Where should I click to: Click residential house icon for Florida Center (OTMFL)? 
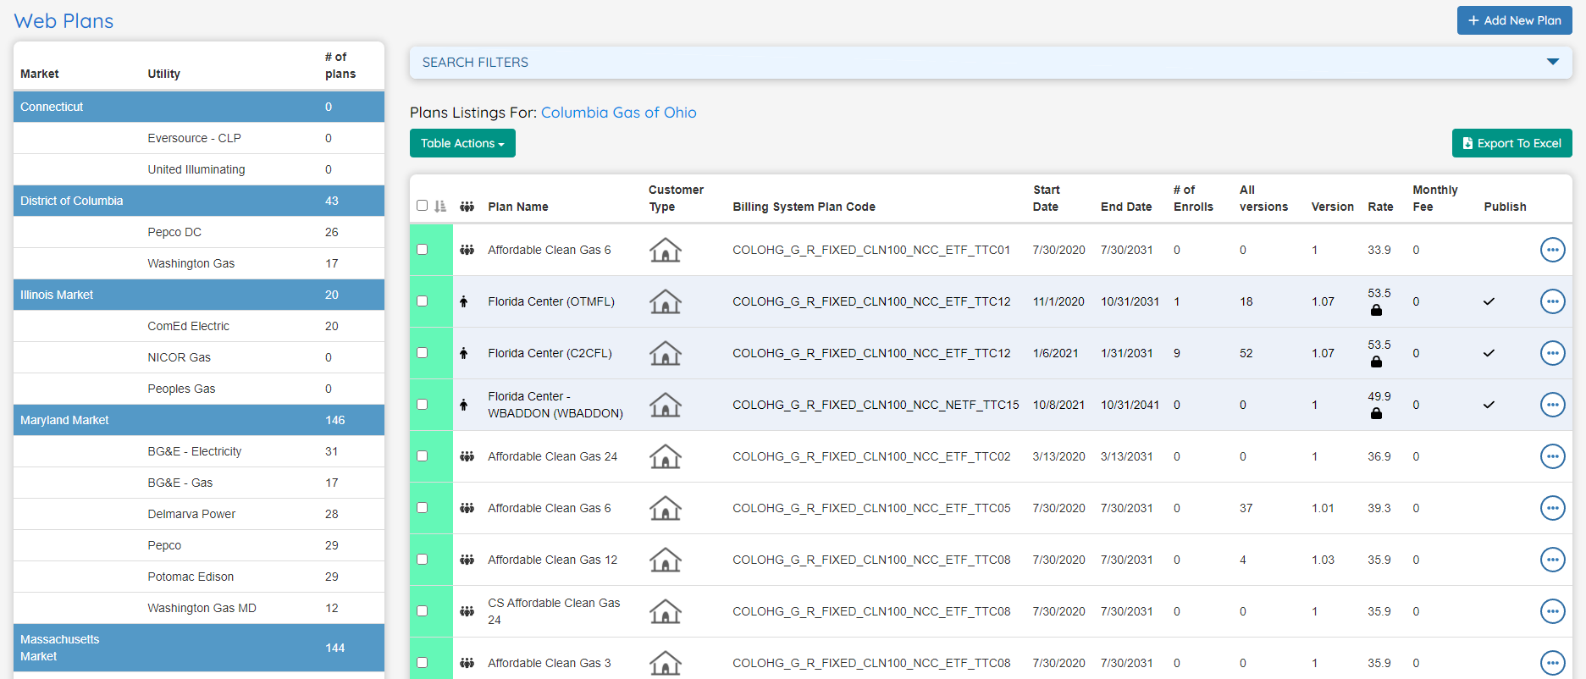click(x=666, y=301)
